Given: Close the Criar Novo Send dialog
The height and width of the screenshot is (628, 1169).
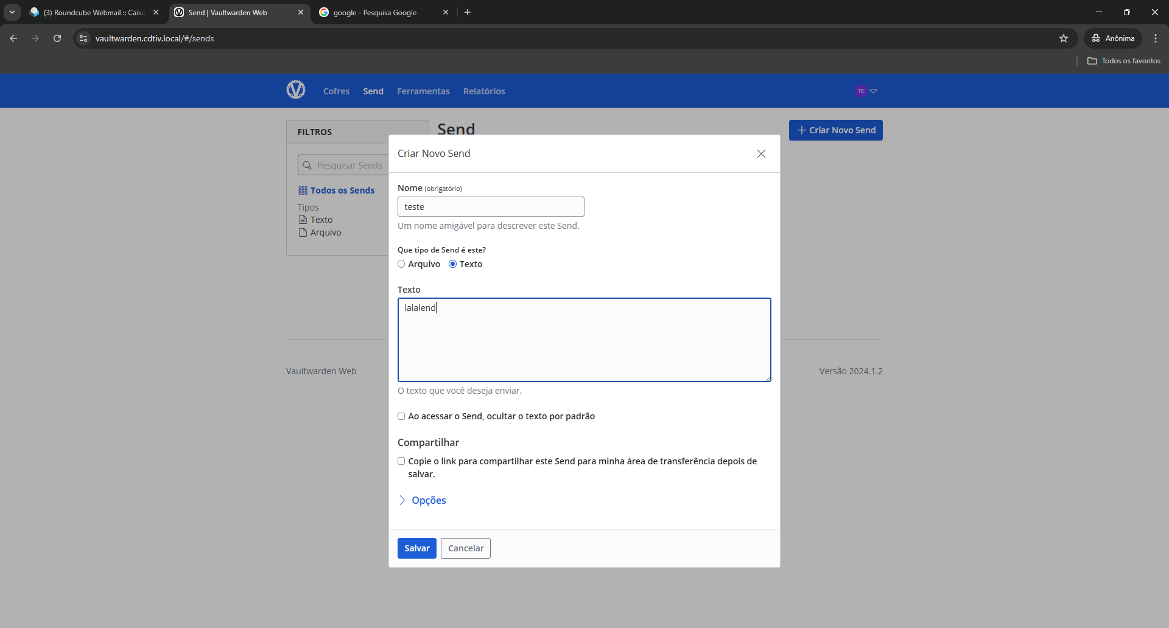Looking at the screenshot, I should point(761,154).
